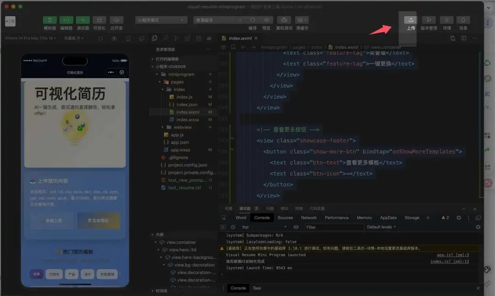Switch to the Network tab
Image resolution: width=495 pixels, height=296 pixels.
click(x=308, y=218)
